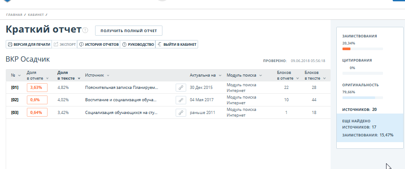The height and width of the screenshot is (169, 405).
Task: Expand the Источник column sort arrow
Action: (108, 75)
